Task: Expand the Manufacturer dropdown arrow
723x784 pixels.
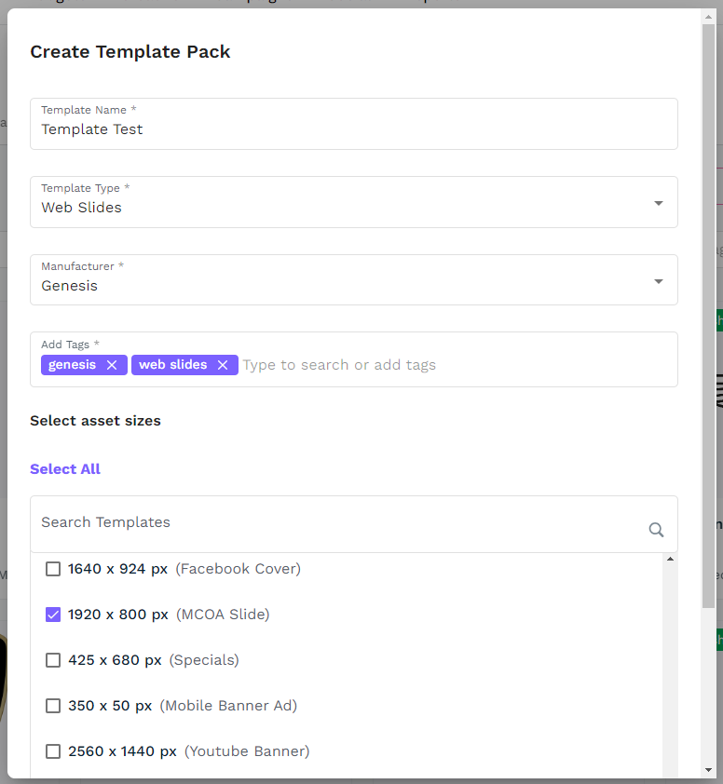Action: click(x=659, y=281)
